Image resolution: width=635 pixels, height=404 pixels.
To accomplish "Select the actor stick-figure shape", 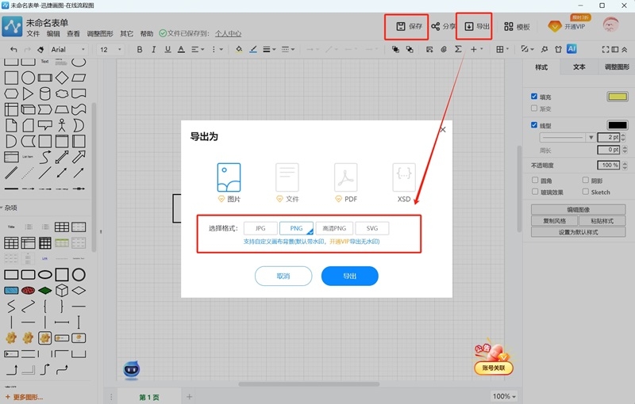I will click(62, 125).
